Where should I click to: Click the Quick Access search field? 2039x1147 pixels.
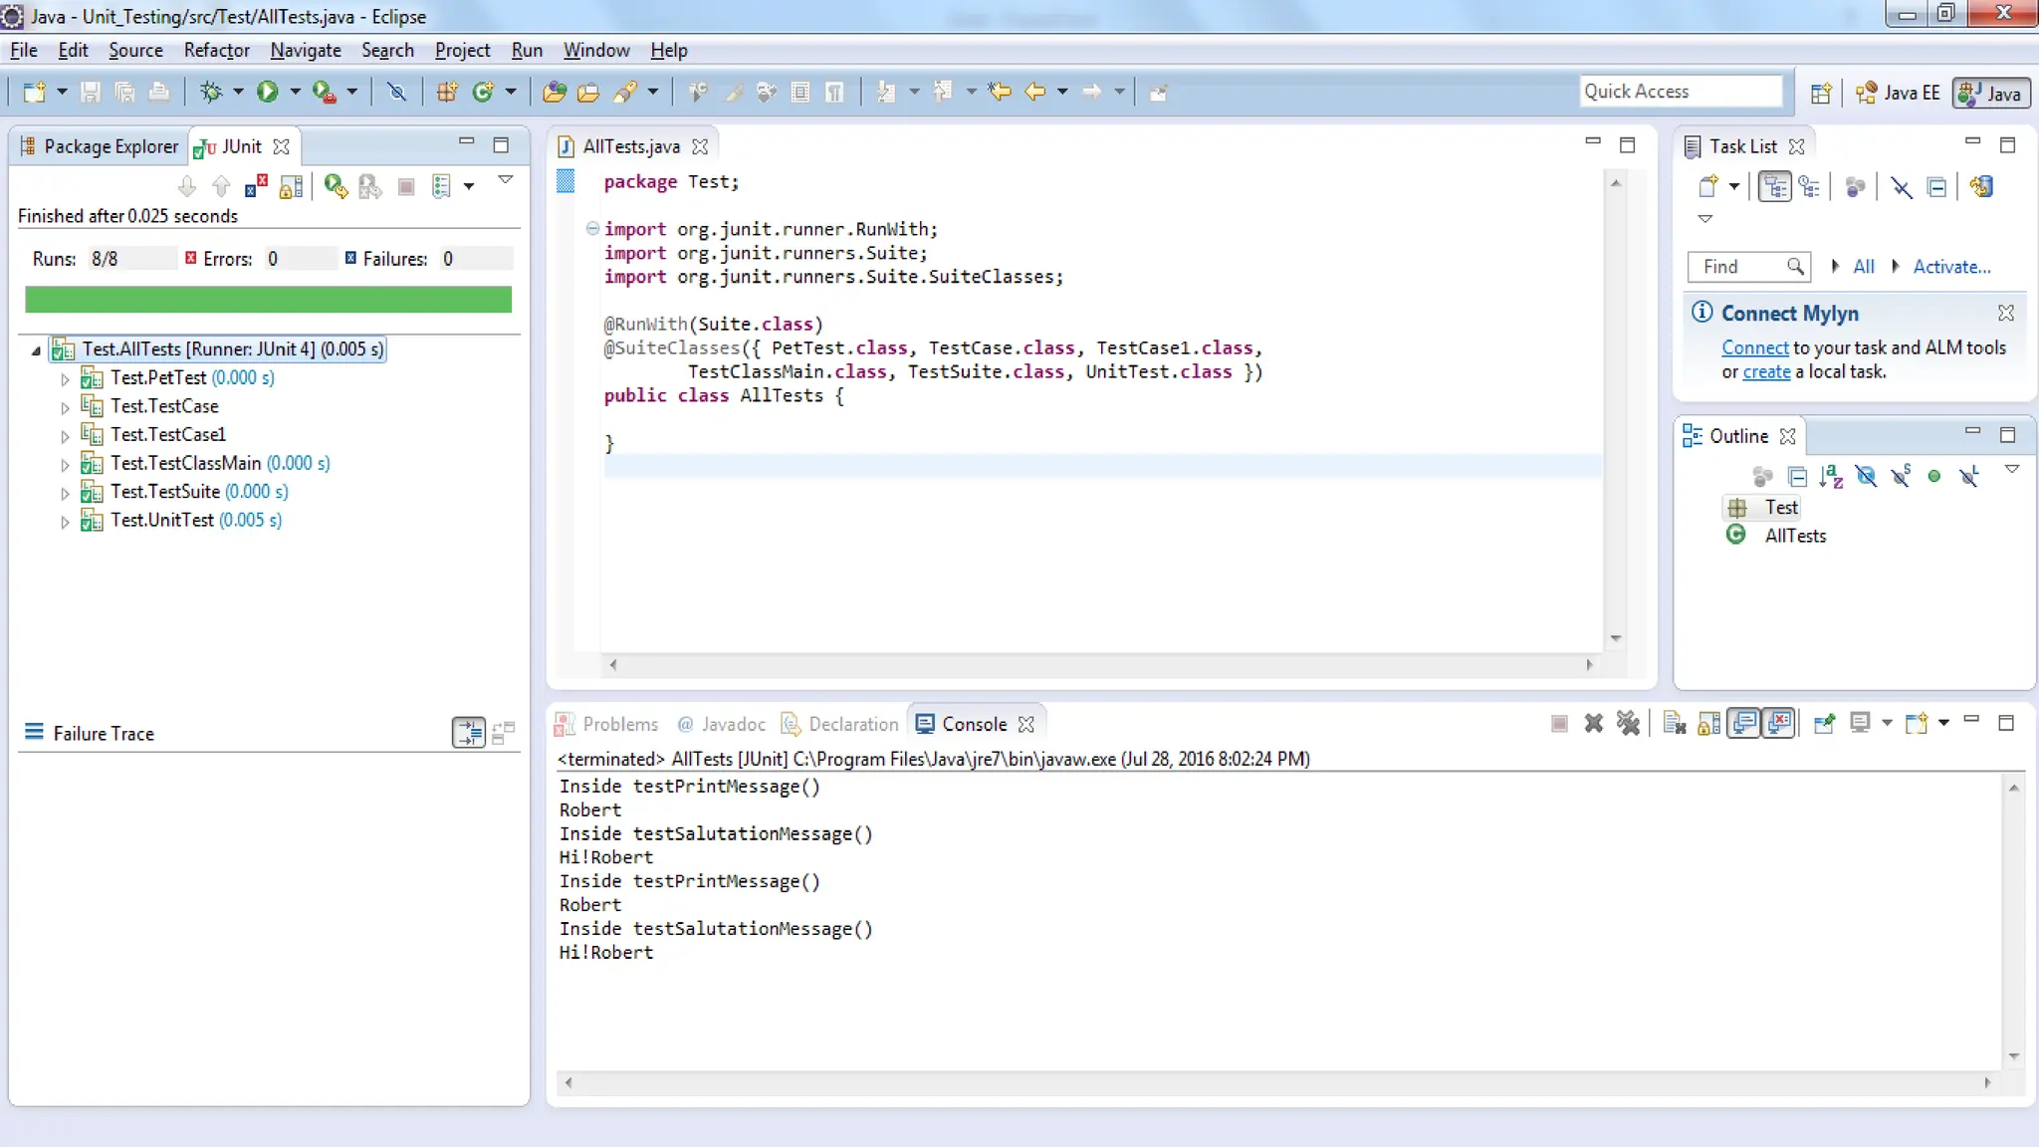(x=1680, y=92)
